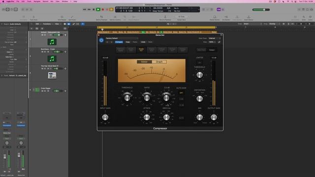Open the Help menu in menu bar
Viewport: 315px width, 177px height.
pos(75,1)
